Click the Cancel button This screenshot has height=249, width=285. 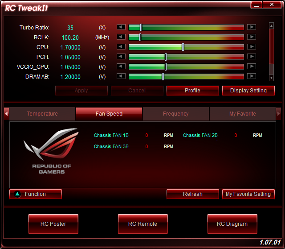137,91
